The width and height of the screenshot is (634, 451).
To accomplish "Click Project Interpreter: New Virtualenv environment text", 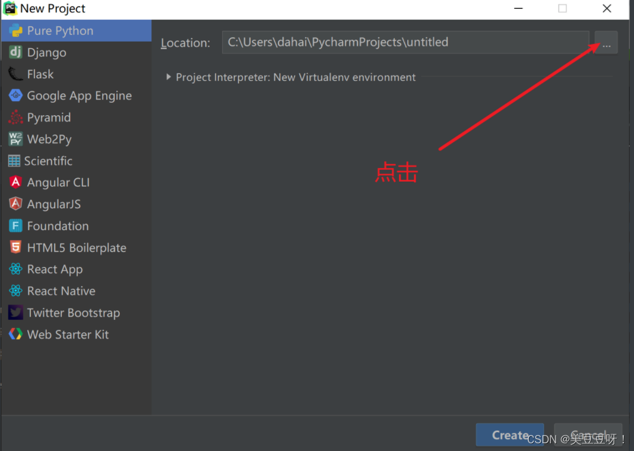I will tap(296, 77).
